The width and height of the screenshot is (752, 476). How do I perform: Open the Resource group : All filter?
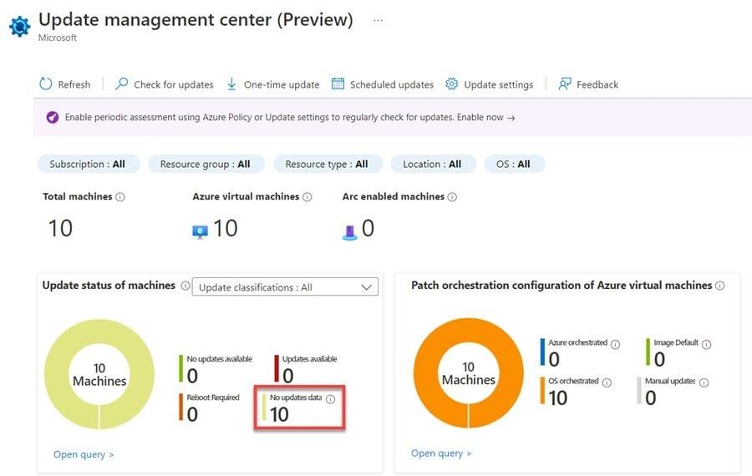[206, 164]
